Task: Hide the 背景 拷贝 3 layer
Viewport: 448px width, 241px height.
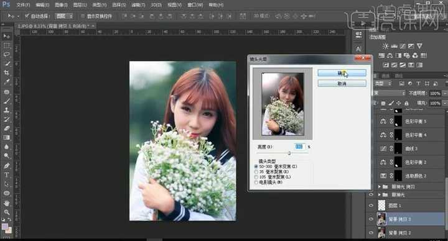Action: [x=371, y=219]
